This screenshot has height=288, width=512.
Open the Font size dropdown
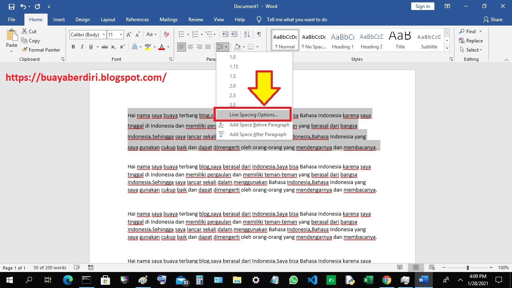tap(120, 35)
